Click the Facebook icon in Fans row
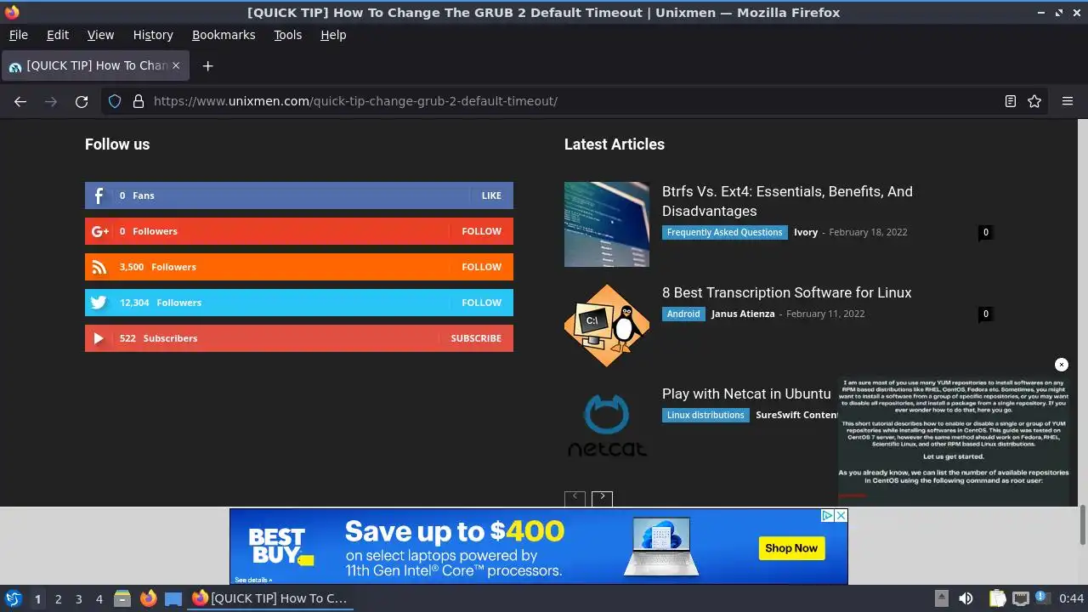 tap(99, 195)
